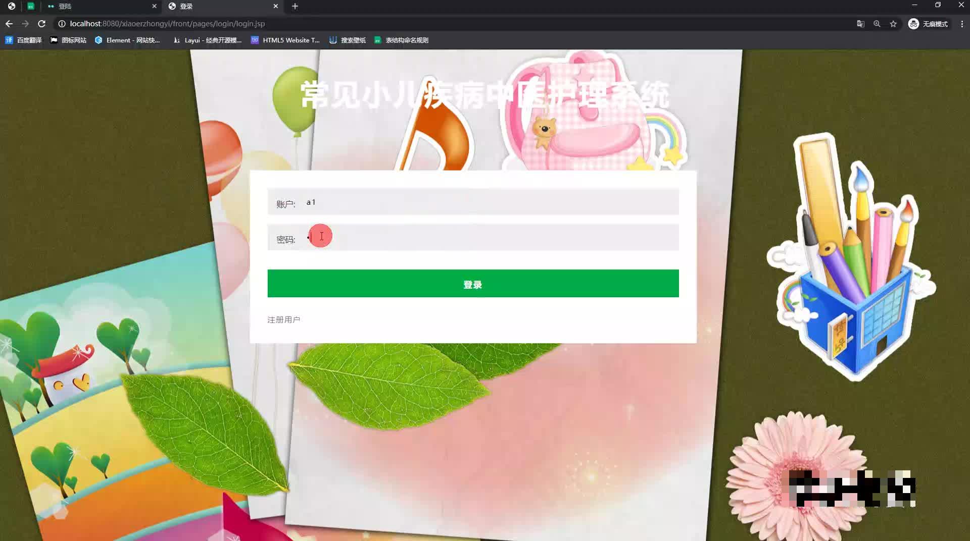The width and height of the screenshot is (970, 541).
Task: Switch to the 登陆 tab
Action: (101, 6)
